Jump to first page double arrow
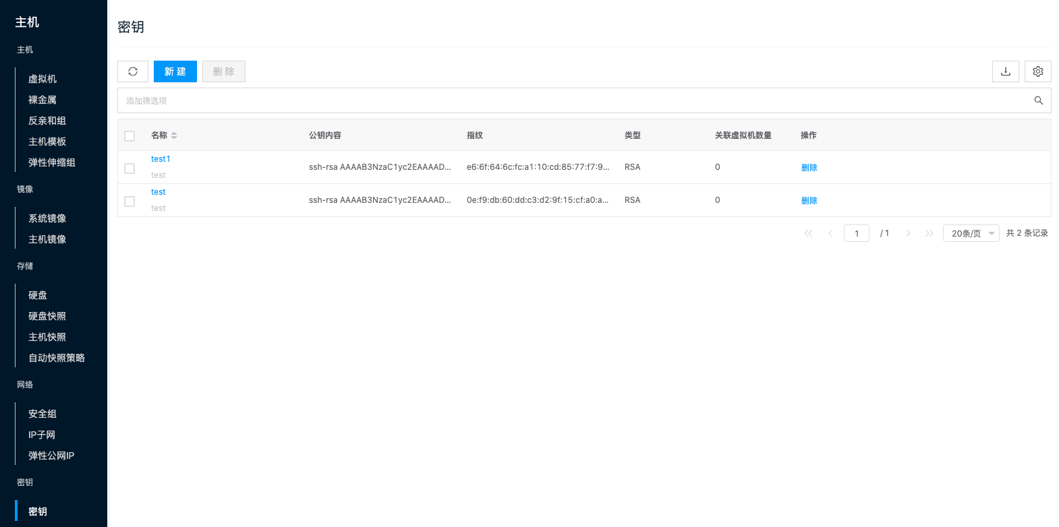 pyautogui.click(x=808, y=233)
